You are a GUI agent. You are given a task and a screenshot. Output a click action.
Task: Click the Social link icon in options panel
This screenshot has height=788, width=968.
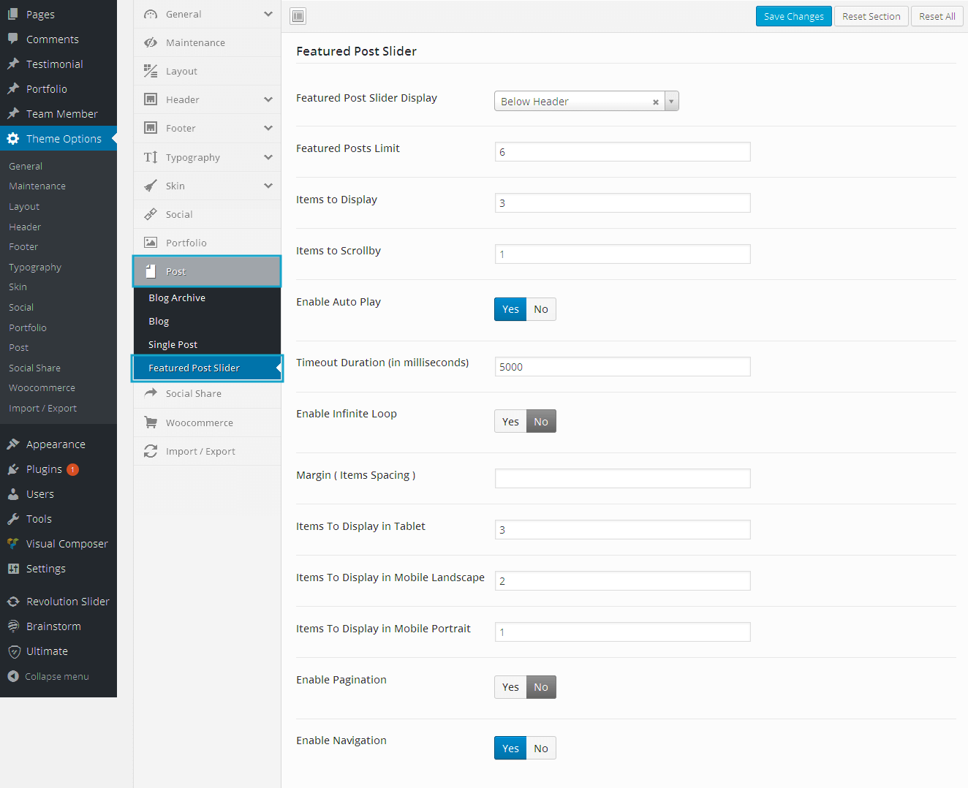tap(151, 214)
